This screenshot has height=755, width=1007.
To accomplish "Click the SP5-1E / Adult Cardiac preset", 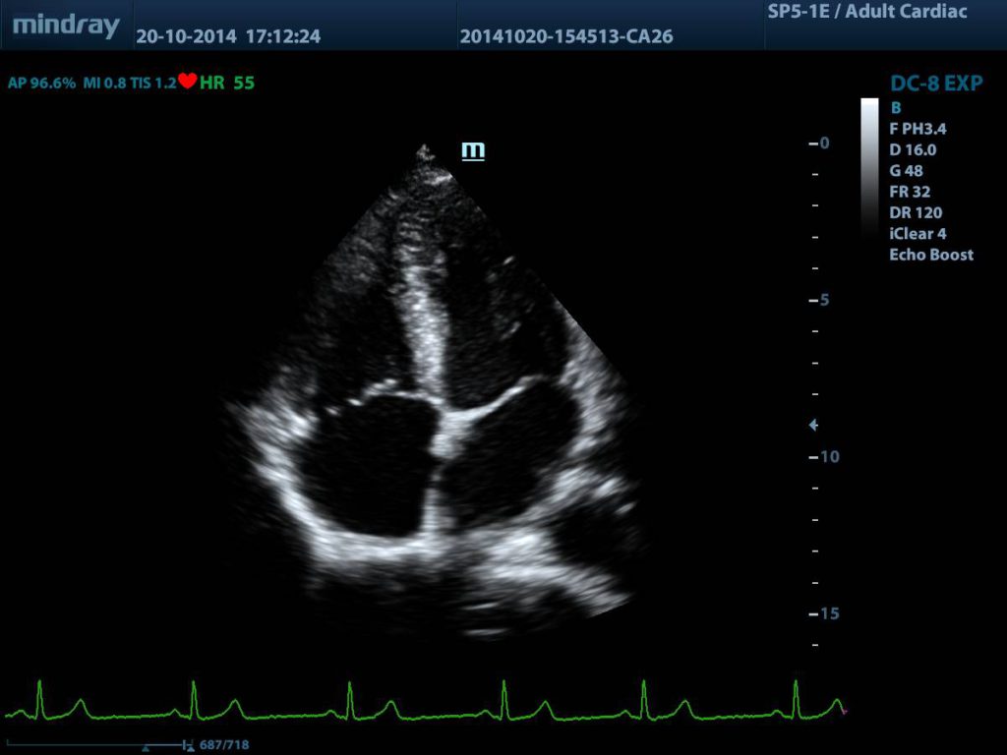I will pos(866,12).
